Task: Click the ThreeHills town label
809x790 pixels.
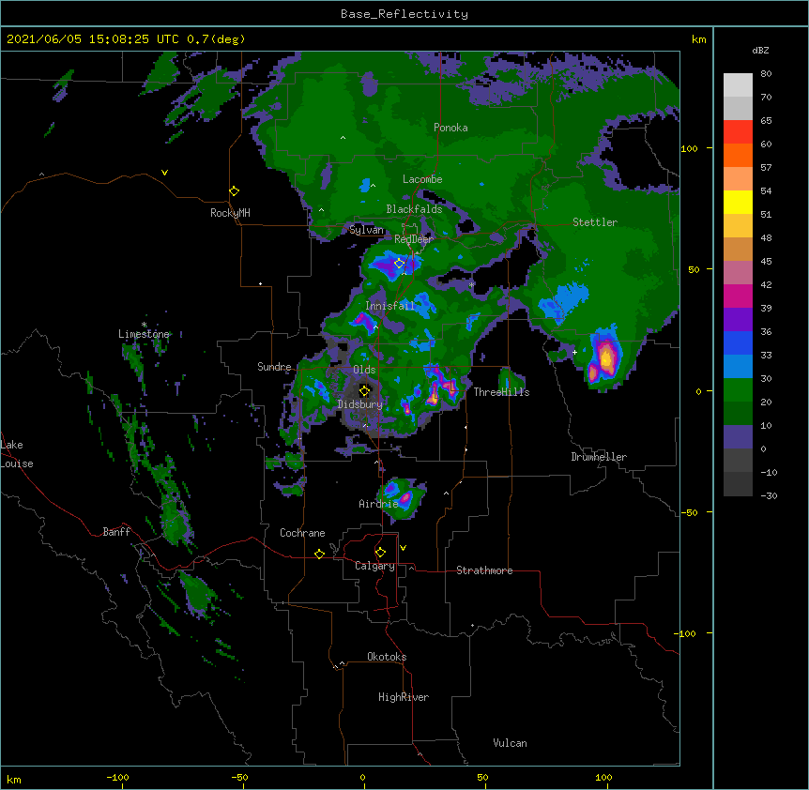Action: pos(501,392)
